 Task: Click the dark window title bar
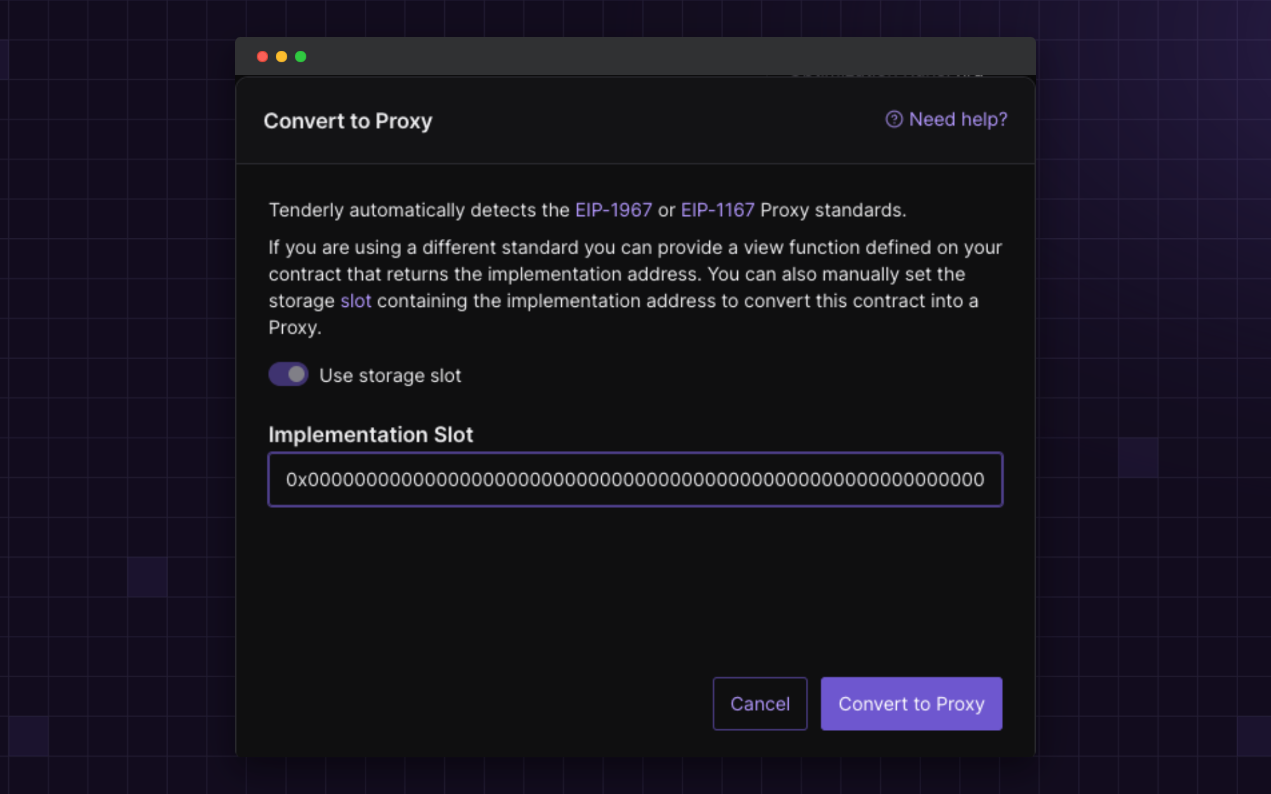point(635,57)
